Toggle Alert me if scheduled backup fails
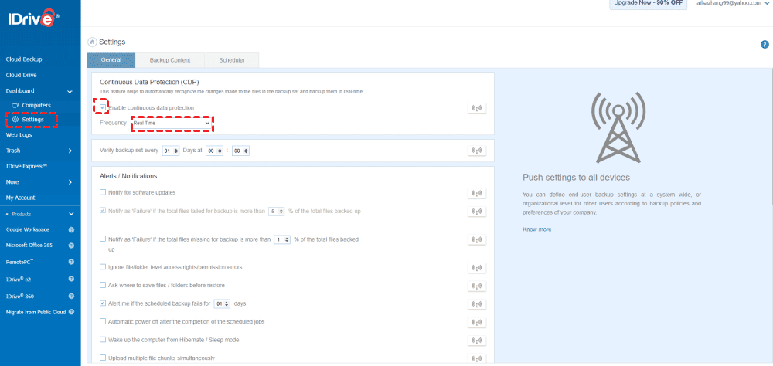The image size is (773, 366). tap(103, 303)
